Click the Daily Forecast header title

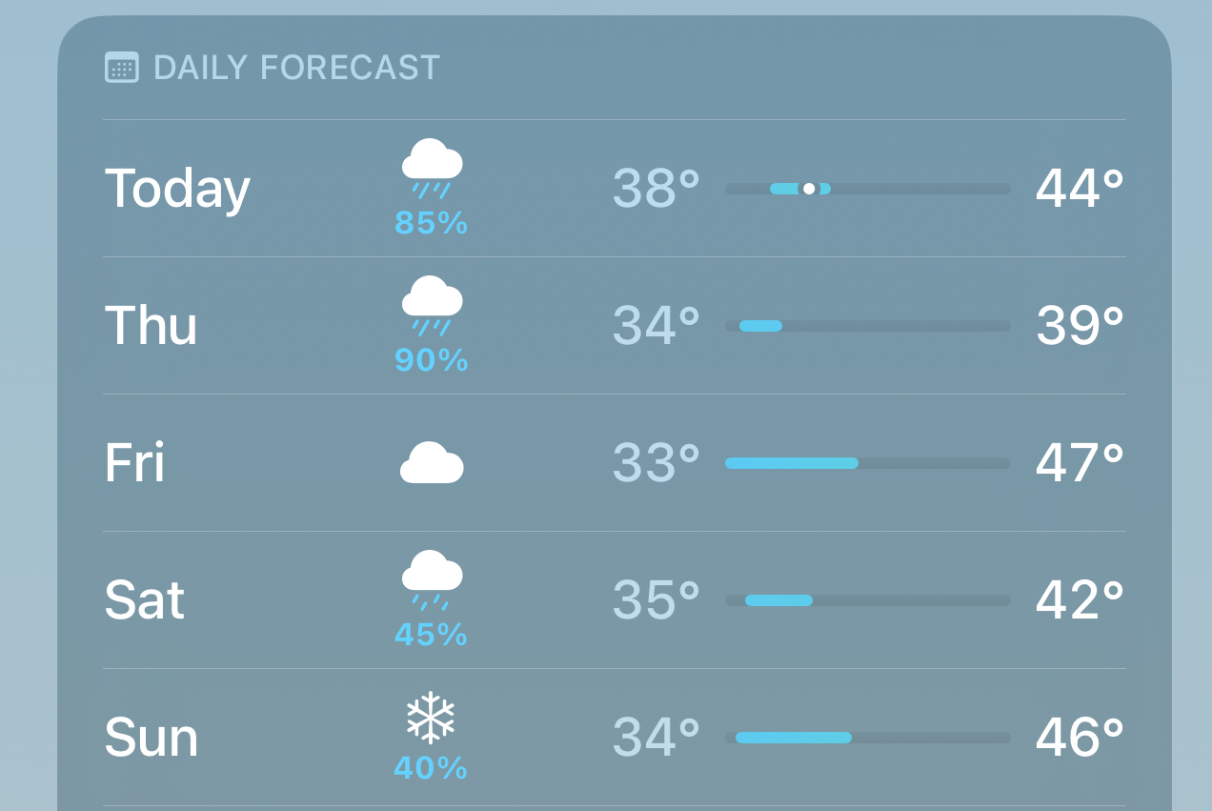point(296,68)
